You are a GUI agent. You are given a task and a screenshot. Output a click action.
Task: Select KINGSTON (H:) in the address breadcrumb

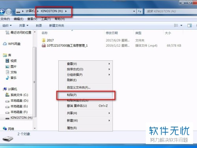52,11
